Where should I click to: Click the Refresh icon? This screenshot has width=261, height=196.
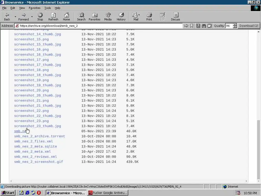(53, 15)
